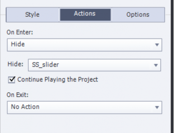Click the On Enter dropdown arrow

(157, 45)
